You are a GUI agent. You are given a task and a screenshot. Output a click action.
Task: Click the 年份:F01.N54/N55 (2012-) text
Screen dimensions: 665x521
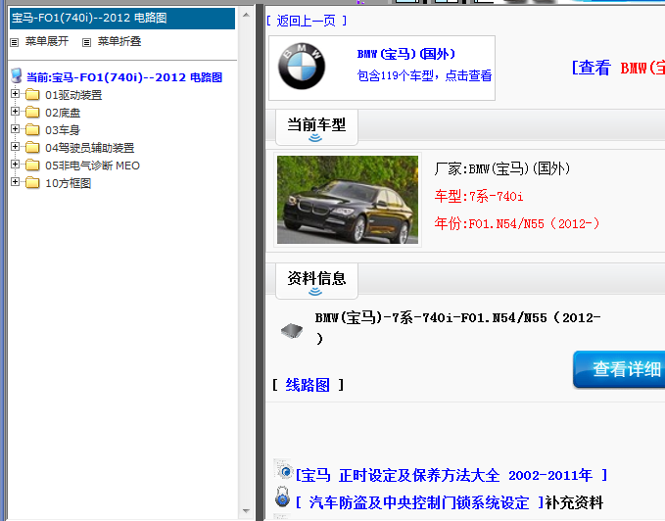point(516,223)
